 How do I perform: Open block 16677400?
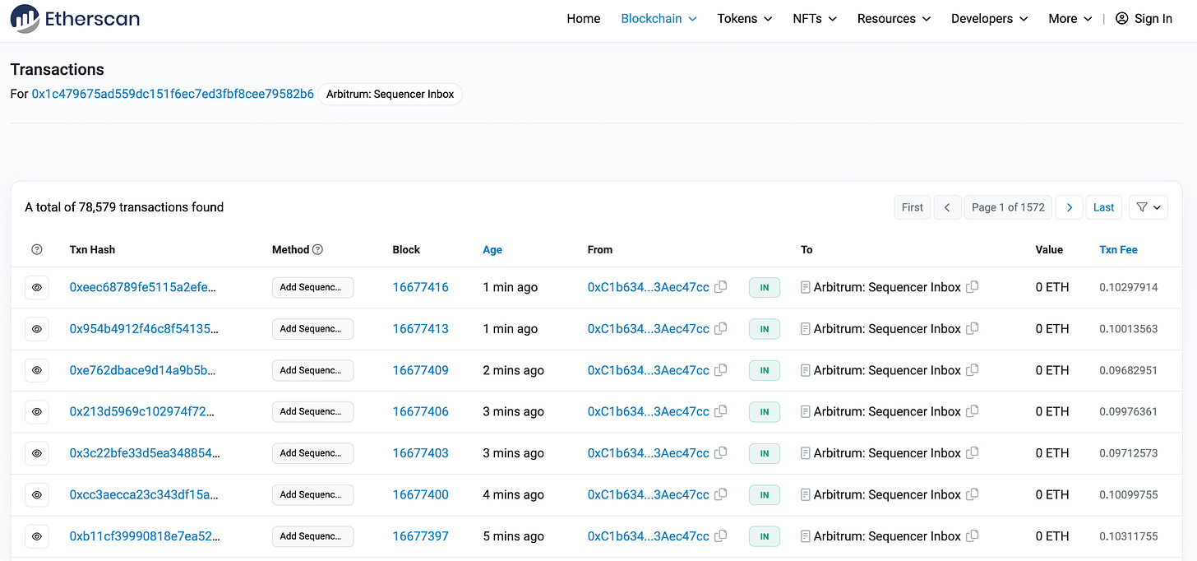click(x=421, y=494)
